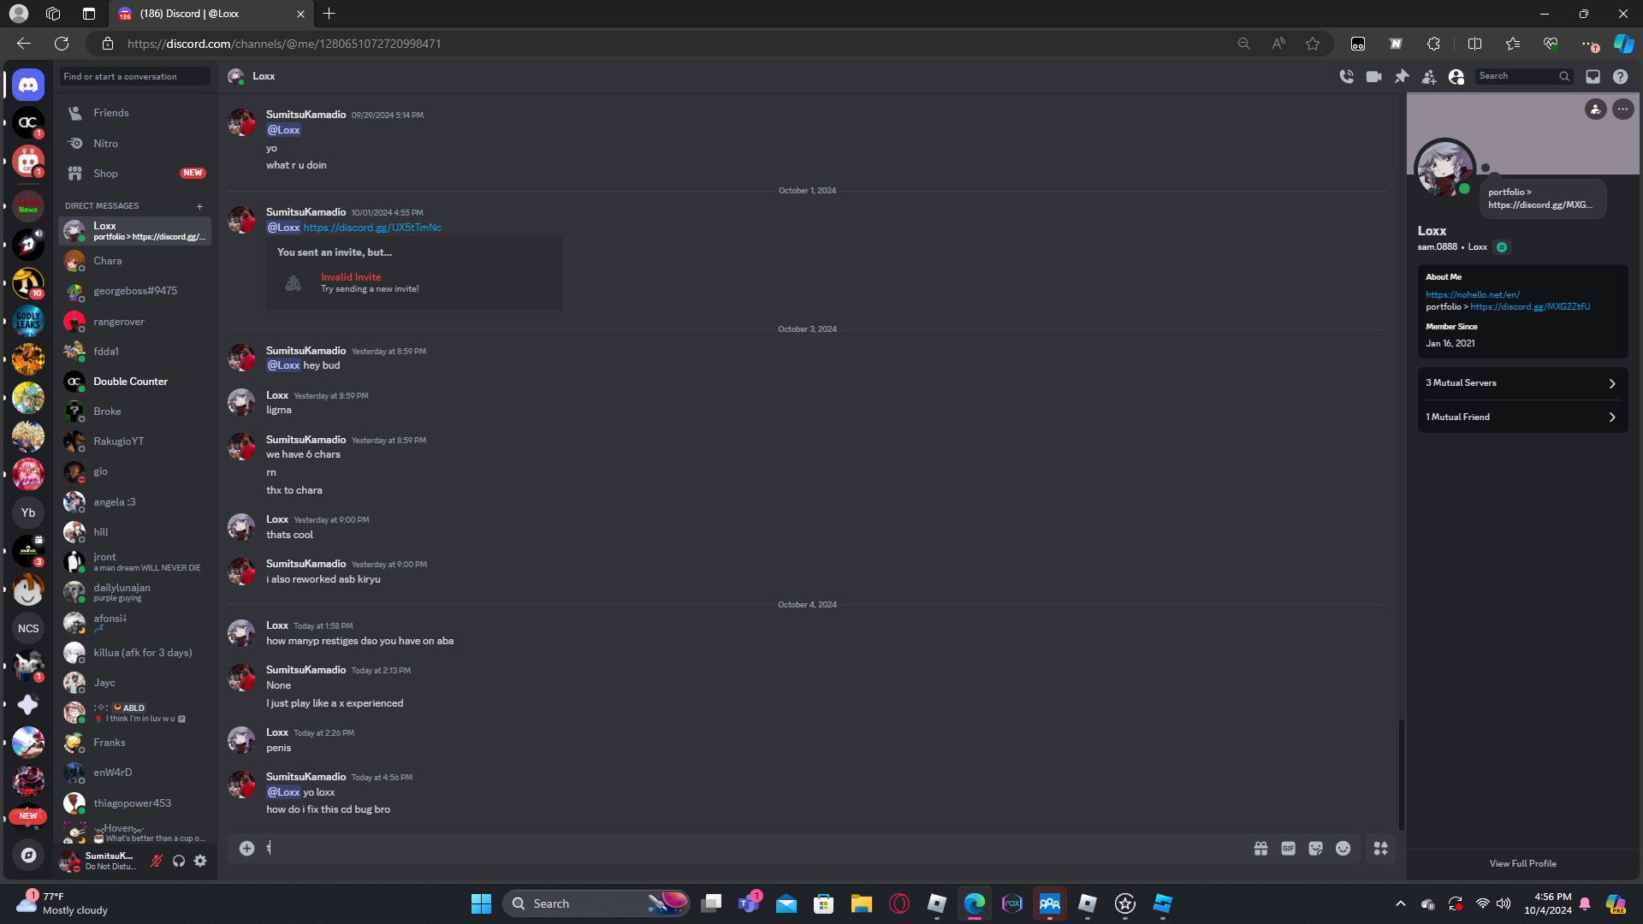
Task: Click the chat scrollbar
Action: pos(1401,774)
